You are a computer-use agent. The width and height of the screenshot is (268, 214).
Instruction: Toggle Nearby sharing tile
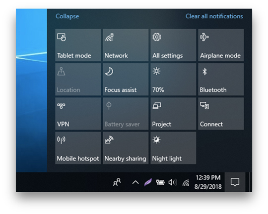(126, 148)
